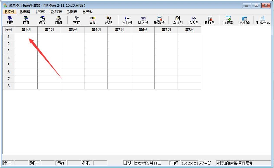This screenshot has width=274, height=168.
Task: Click the 新建 (New) toolbar icon
Action: click(x=10, y=20)
